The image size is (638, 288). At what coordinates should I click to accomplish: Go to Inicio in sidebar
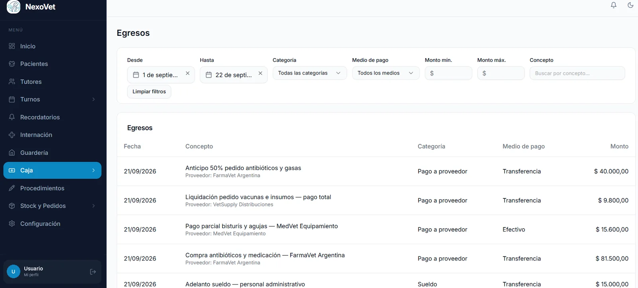pos(52,46)
